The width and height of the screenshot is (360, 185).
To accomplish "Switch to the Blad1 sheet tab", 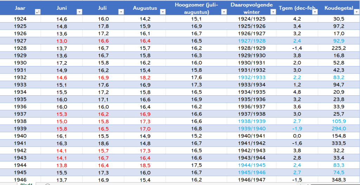I will pyautogui.click(x=26, y=184).
